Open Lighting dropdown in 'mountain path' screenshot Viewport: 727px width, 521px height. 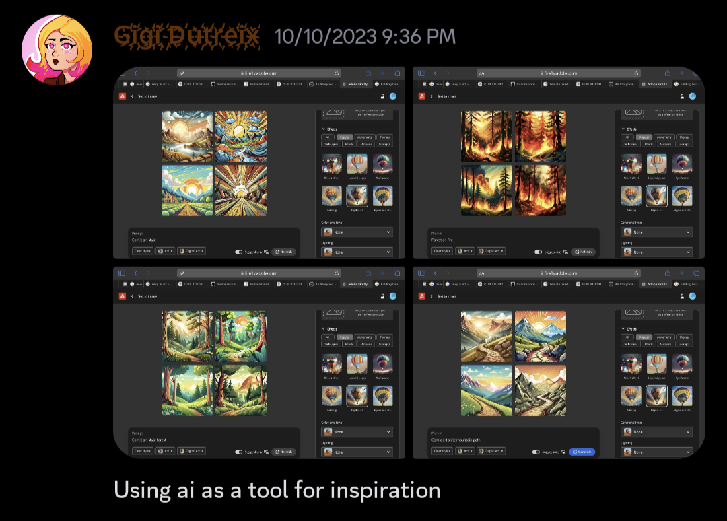(656, 452)
